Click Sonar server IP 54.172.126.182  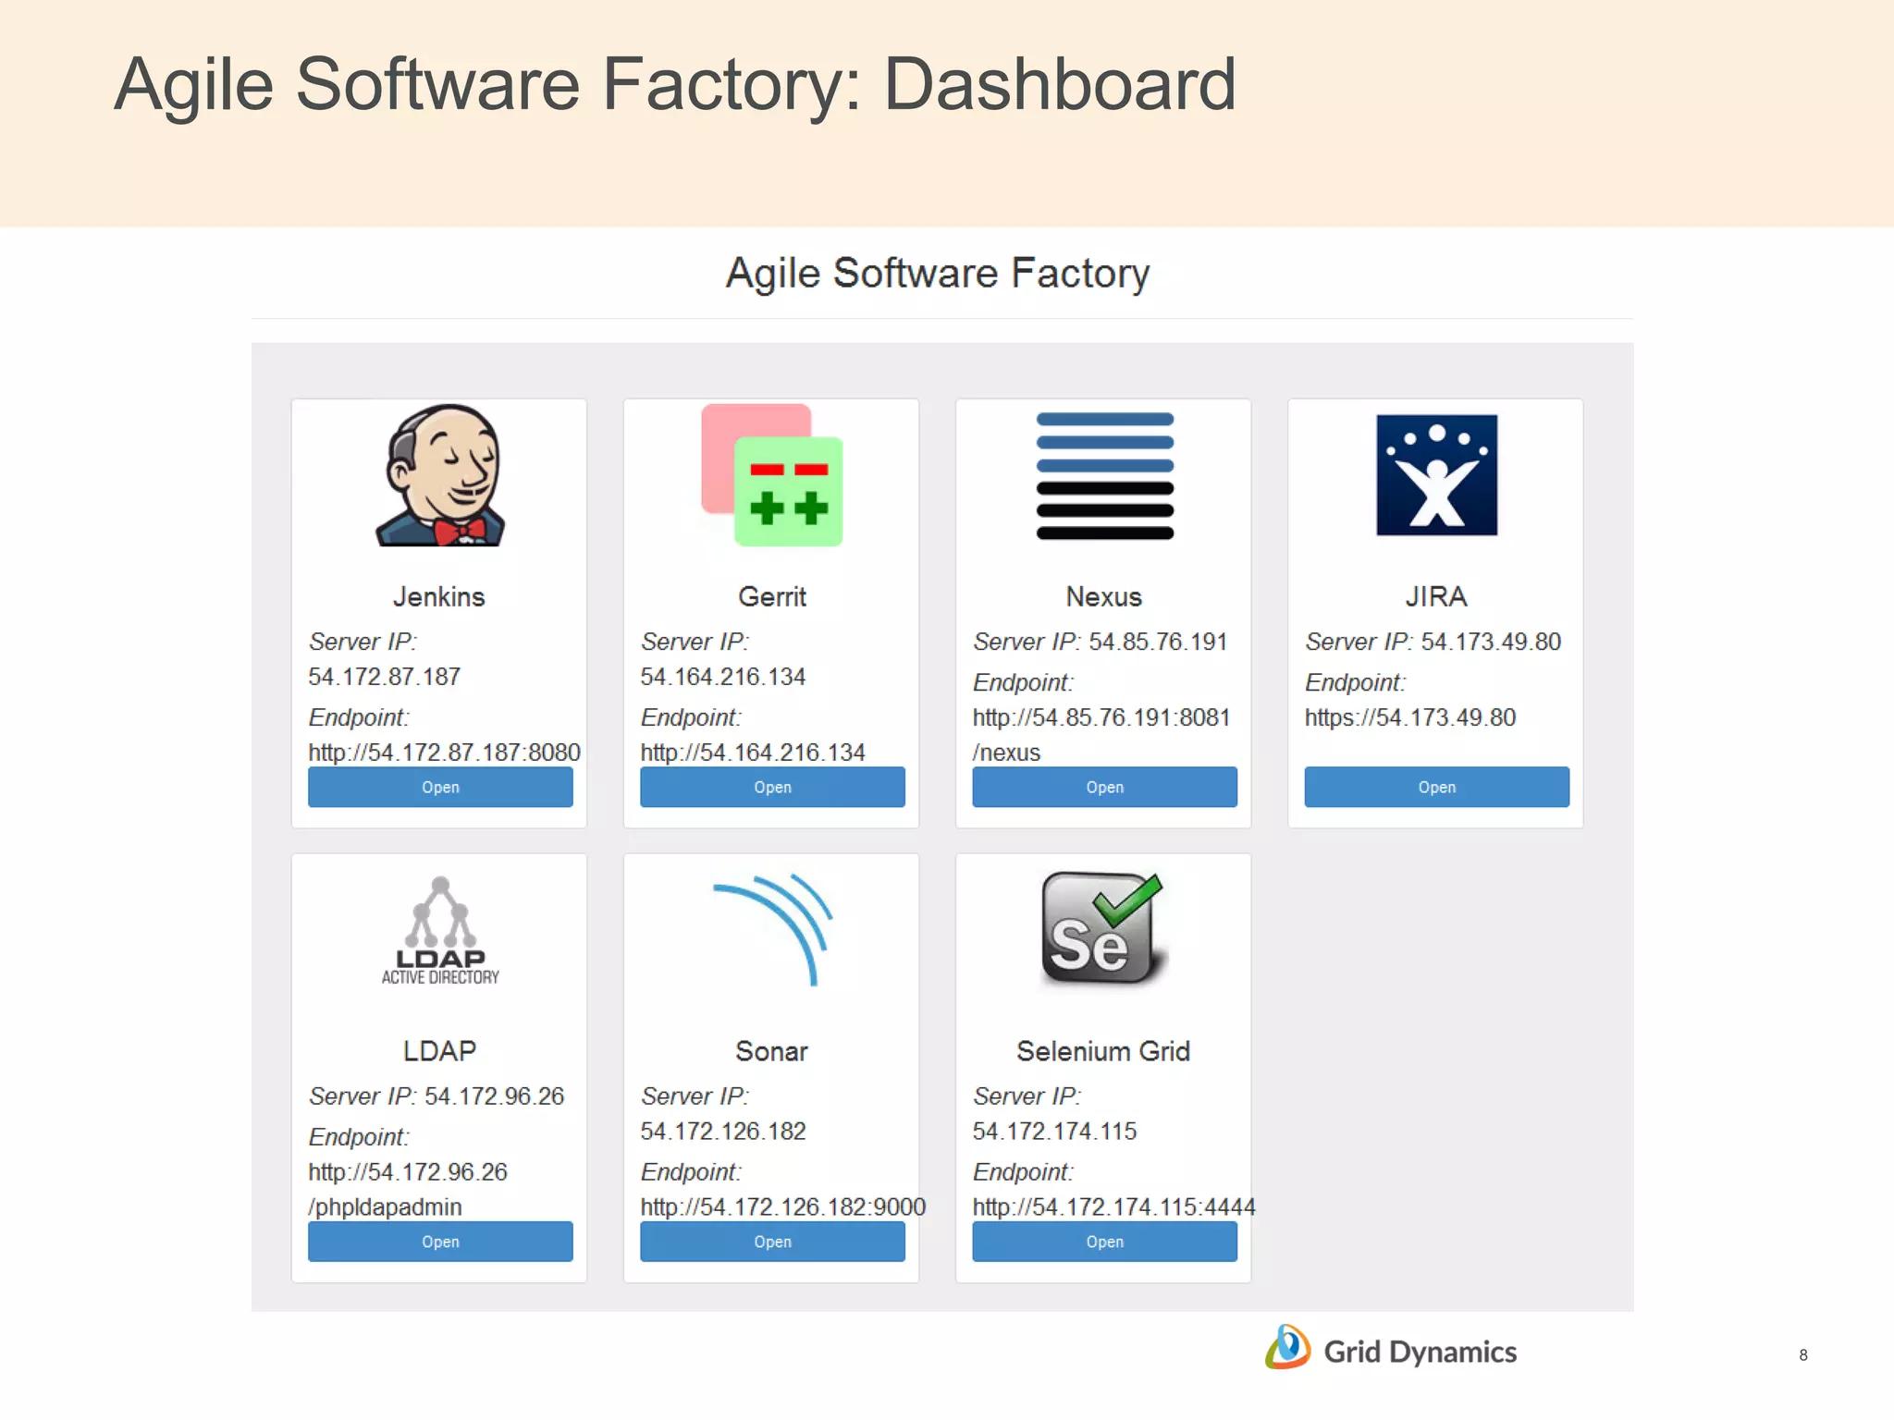click(x=723, y=1132)
